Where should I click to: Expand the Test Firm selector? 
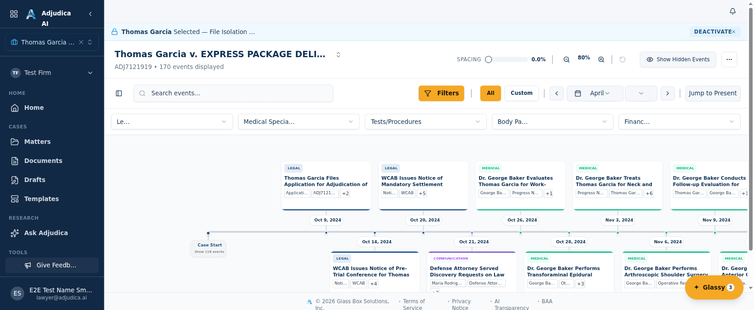pyautogui.click(x=52, y=73)
